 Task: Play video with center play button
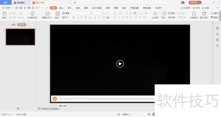click(120, 64)
